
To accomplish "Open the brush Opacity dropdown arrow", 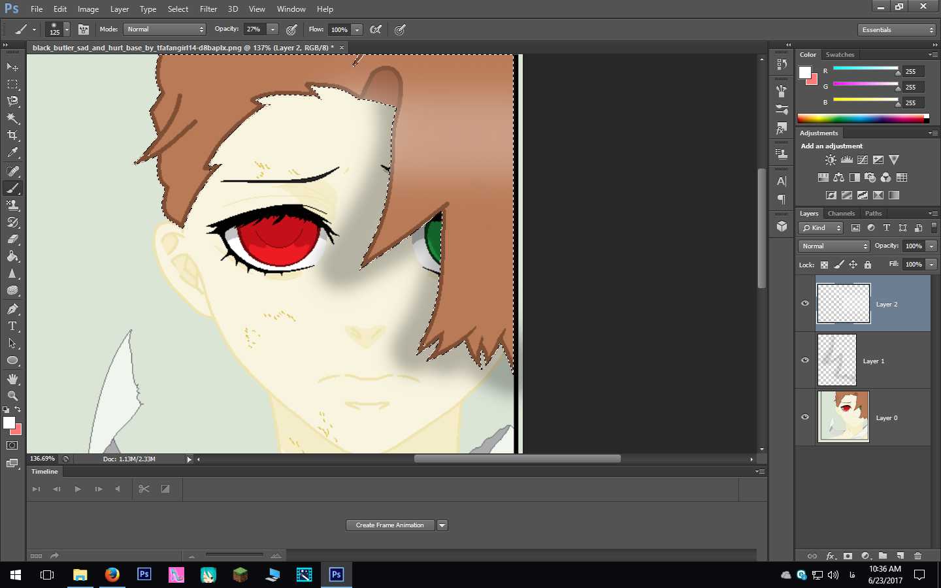I will 273,29.
